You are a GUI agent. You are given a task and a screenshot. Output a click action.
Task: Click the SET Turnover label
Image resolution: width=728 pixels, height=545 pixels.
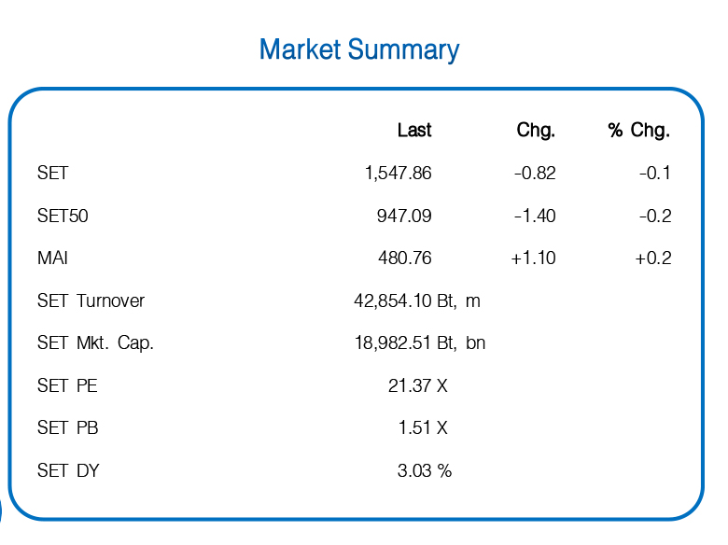(91, 300)
